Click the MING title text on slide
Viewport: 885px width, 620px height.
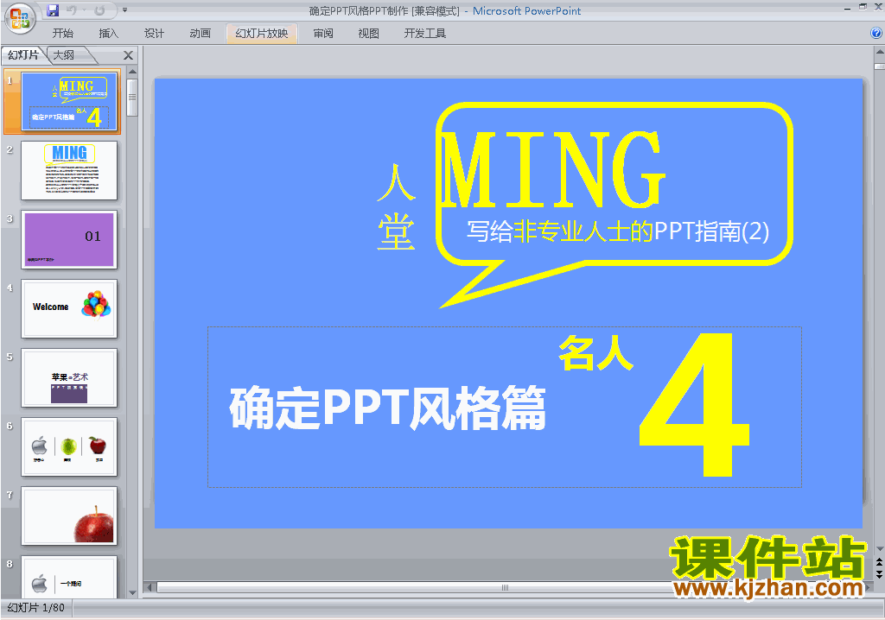pos(554,170)
